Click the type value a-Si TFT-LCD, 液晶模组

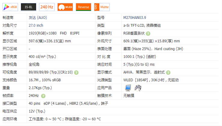[x=142, y=25]
